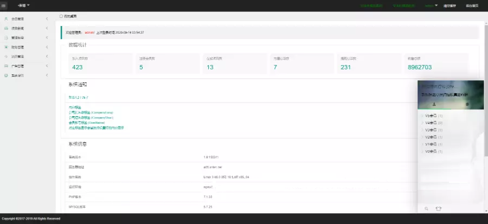Click the finance management icon in sidebar
This screenshot has height=224, width=488.
pyautogui.click(x=6, y=47)
